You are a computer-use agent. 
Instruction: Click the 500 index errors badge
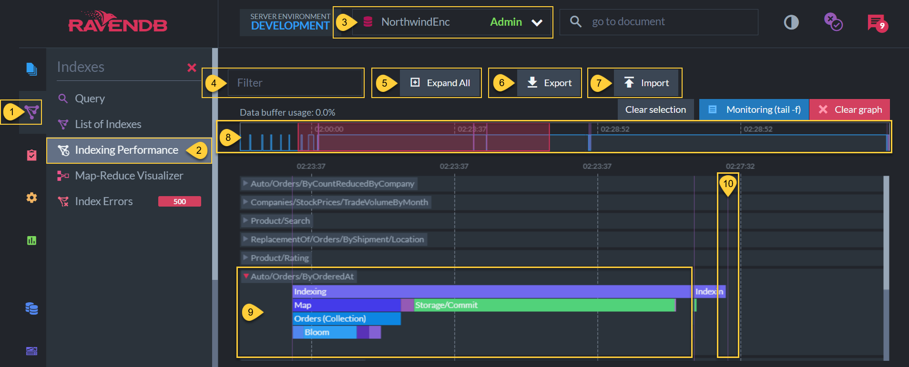pos(180,201)
